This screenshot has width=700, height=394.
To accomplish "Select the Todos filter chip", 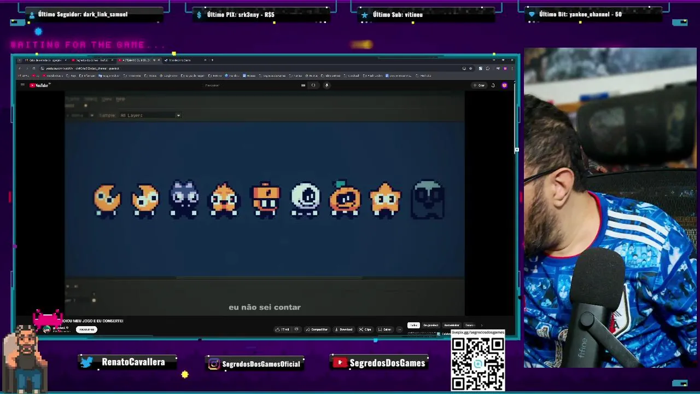I will coord(413,325).
